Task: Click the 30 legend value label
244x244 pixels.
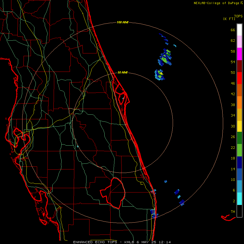Action: click(233, 126)
